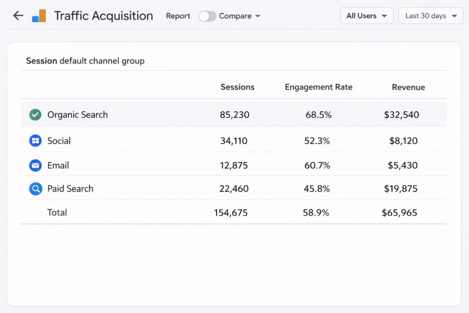This screenshot has width=469, height=313.
Task: Click the Sessions column header
Action: click(237, 87)
